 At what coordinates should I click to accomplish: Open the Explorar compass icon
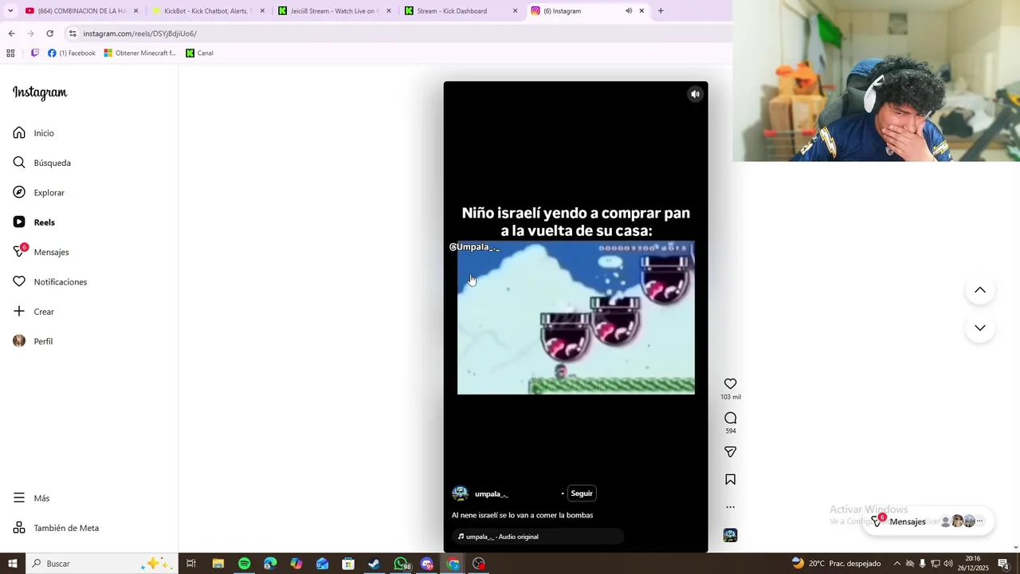(x=19, y=192)
